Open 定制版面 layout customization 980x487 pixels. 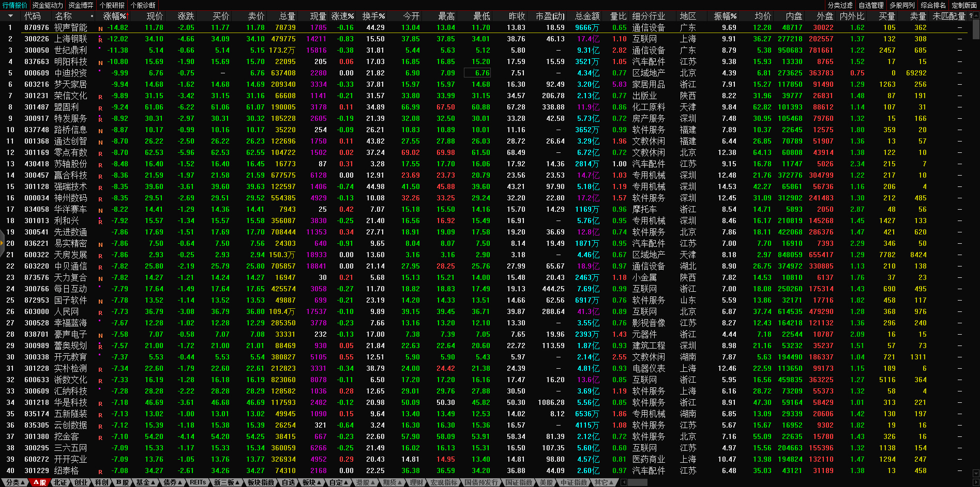click(964, 5)
